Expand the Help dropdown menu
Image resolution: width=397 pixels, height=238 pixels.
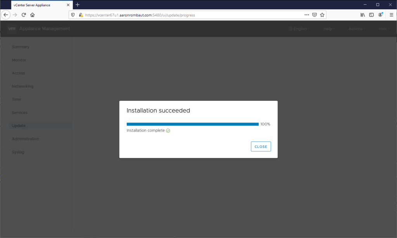[x=329, y=29]
